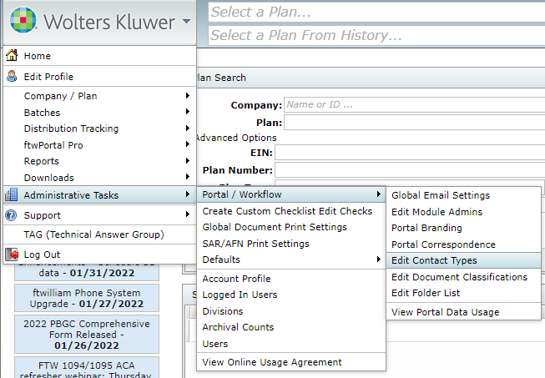Open Edit Profile menu entry
The height and width of the screenshot is (378, 545).
point(100,77)
